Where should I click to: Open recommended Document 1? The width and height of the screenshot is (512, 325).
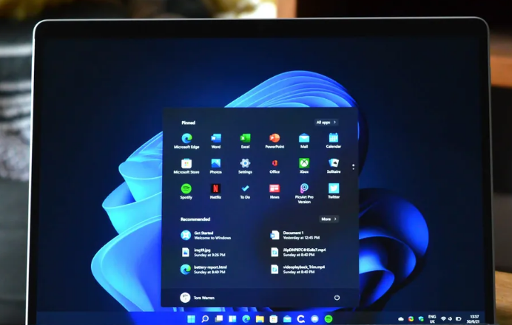click(x=295, y=235)
